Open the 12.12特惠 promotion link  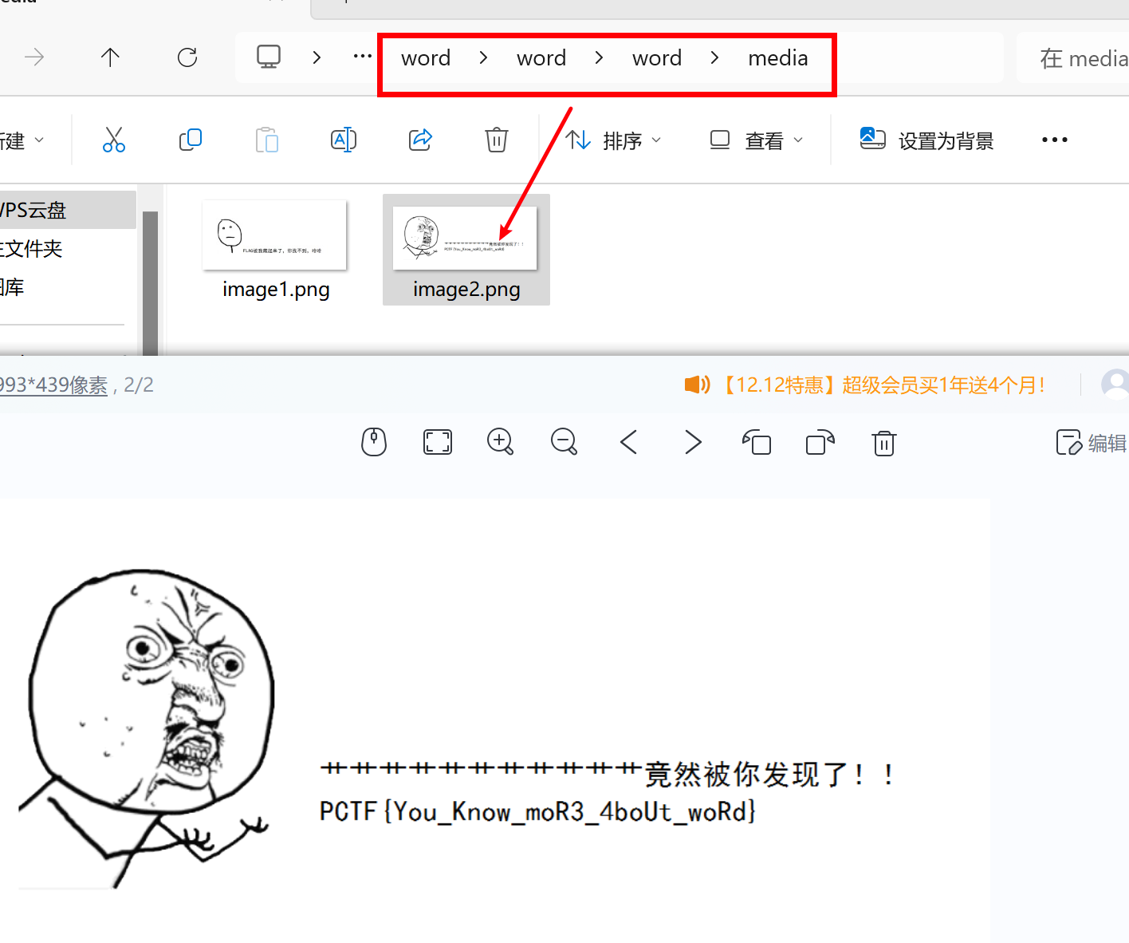[865, 385]
